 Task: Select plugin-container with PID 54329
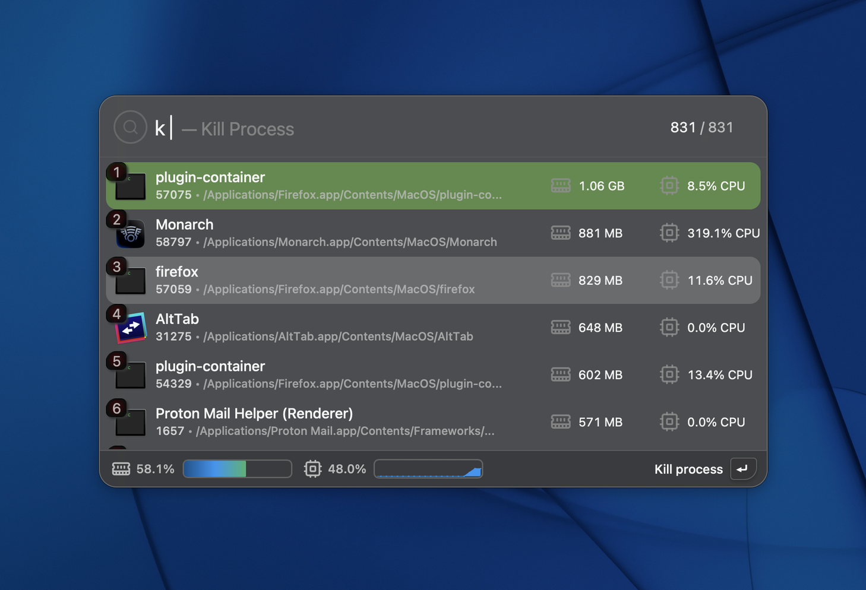356,375
